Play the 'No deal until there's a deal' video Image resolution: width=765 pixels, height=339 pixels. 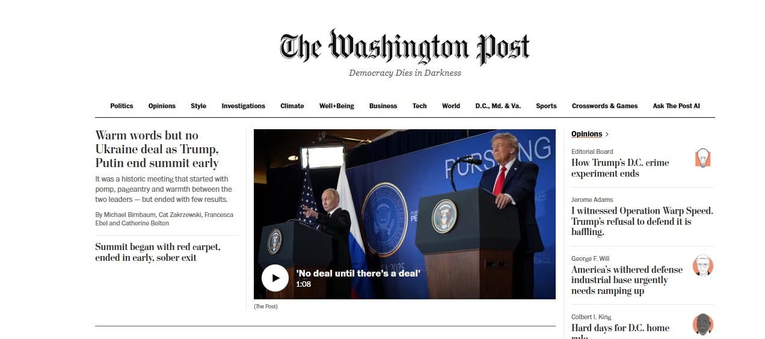pos(275,278)
